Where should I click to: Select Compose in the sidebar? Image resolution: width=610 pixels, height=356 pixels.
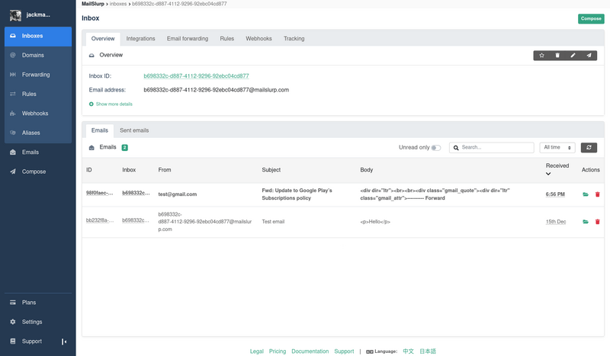pos(38,172)
